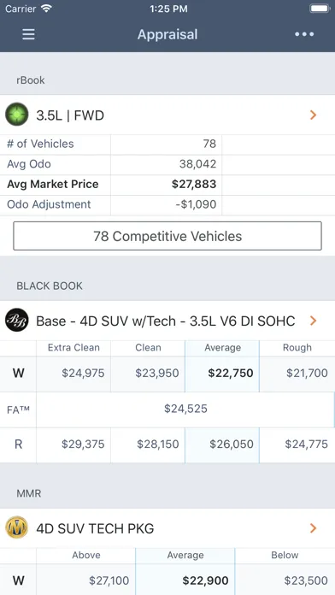The height and width of the screenshot is (595, 335).
Task: Expand MMR 4D SUV TECH PKG chevron
Action: (313, 528)
